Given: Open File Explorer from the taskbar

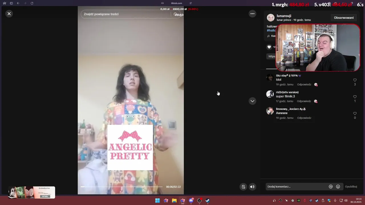Looking at the screenshot, I should 174,201.
